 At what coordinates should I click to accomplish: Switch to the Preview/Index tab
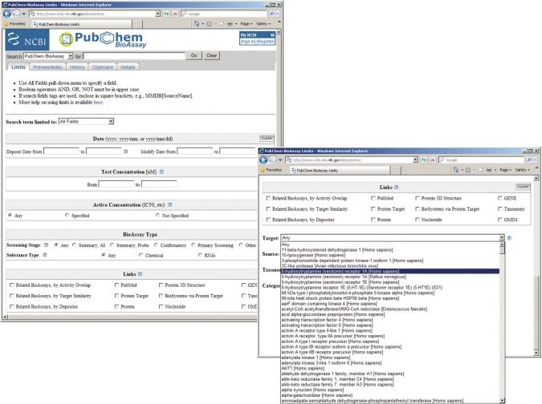(47, 67)
